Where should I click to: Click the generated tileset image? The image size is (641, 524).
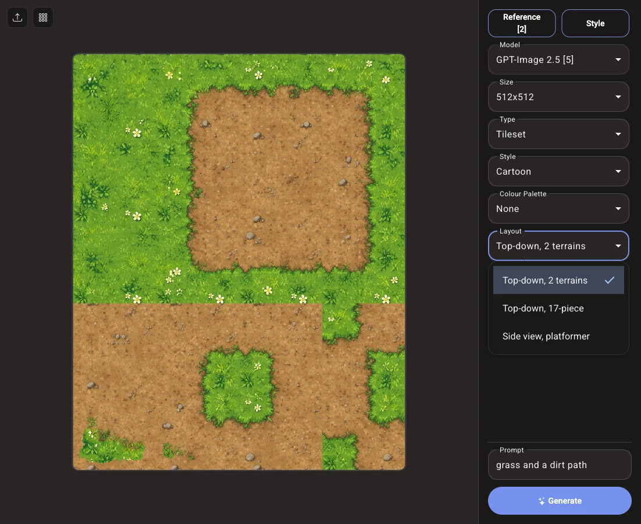pos(239,262)
